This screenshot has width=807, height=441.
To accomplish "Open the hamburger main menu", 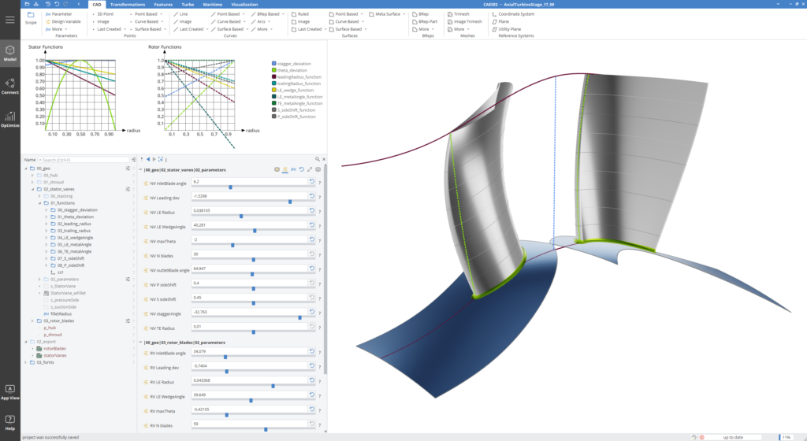I will 10,19.
